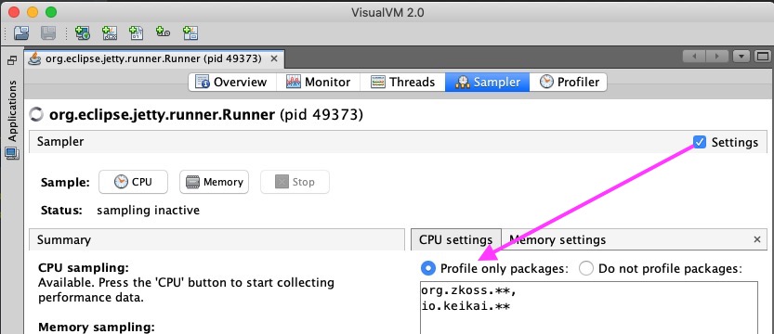This screenshot has height=334, width=774.
Task: Select 'Profile only packages' radio button
Action: pos(428,268)
